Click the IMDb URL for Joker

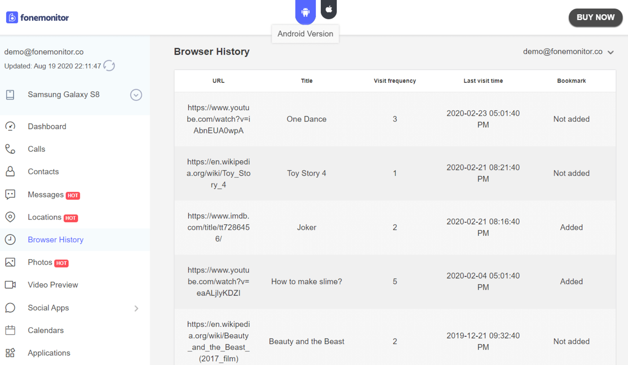click(x=219, y=227)
